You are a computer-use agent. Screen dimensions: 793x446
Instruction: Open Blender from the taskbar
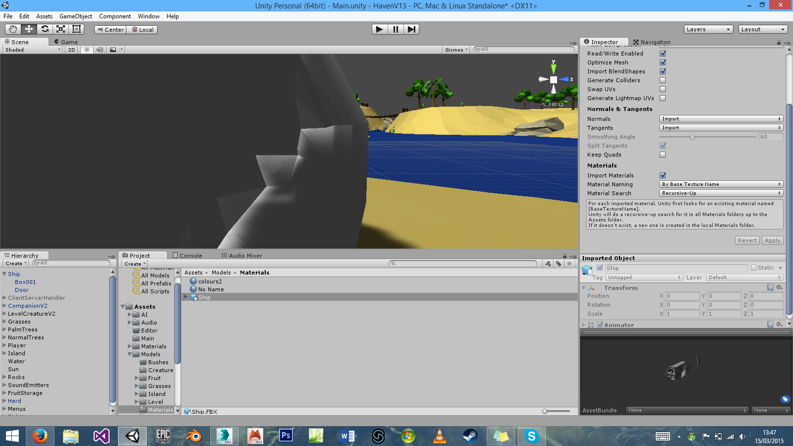(194, 436)
